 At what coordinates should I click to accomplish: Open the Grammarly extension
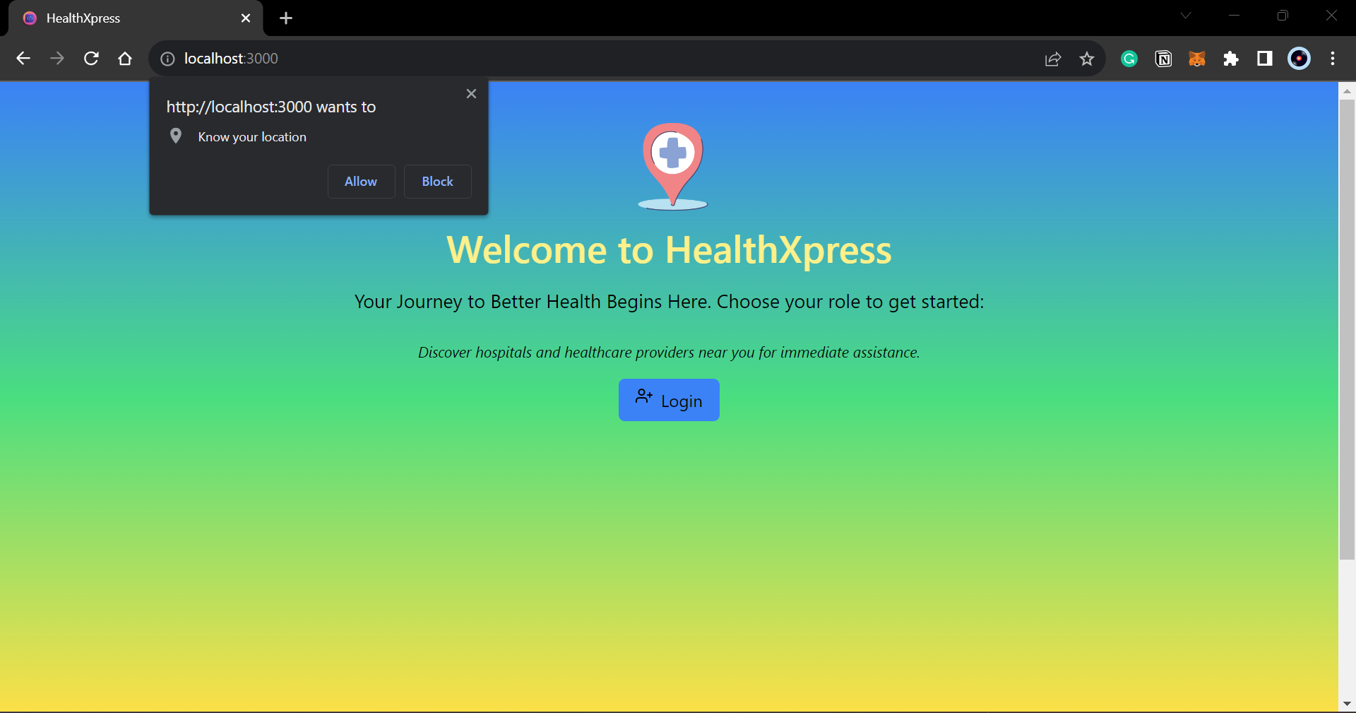click(x=1129, y=59)
